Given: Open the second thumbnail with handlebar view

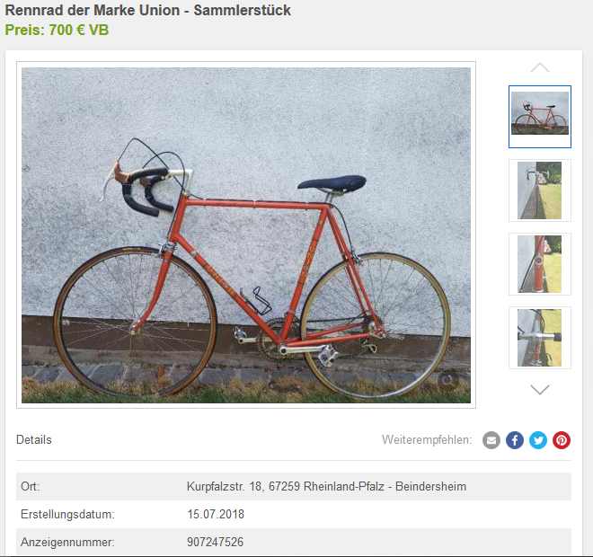Looking at the screenshot, I should (540, 190).
